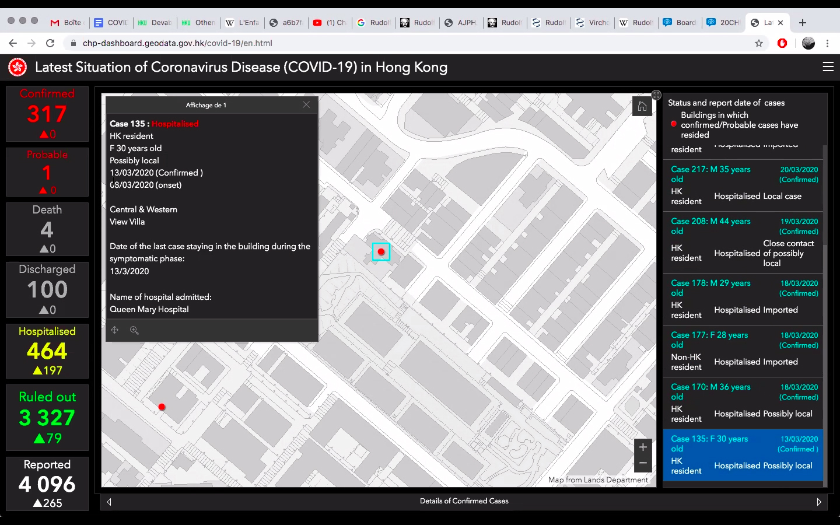This screenshot has height=525, width=840.
Task: Click the Hospitalised 464 statistic panel
Action: (x=47, y=351)
